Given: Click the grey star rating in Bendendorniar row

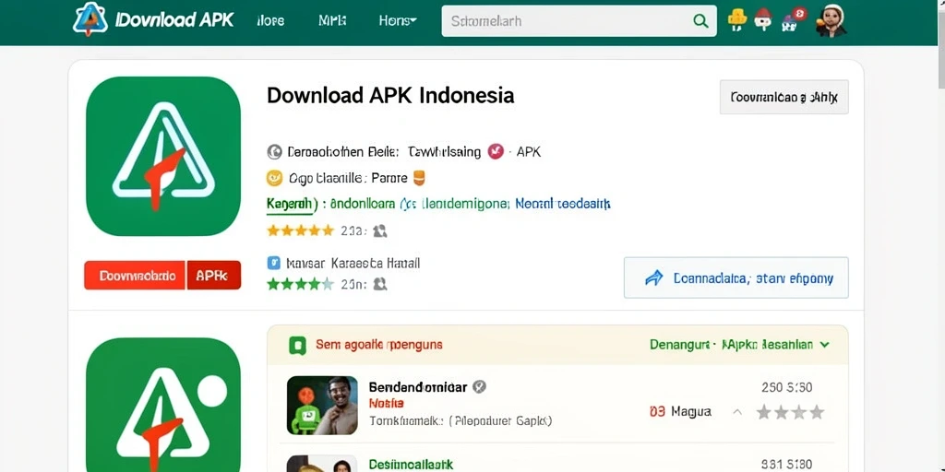Looking at the screenshot, I should (x=790, y=412).
